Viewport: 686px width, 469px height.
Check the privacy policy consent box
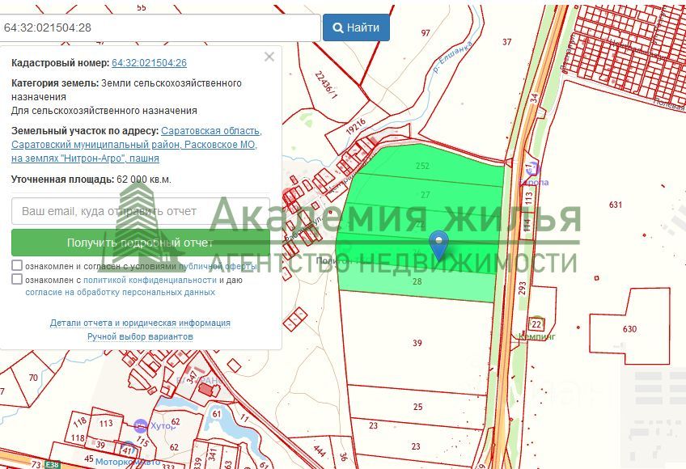point(17,280)
